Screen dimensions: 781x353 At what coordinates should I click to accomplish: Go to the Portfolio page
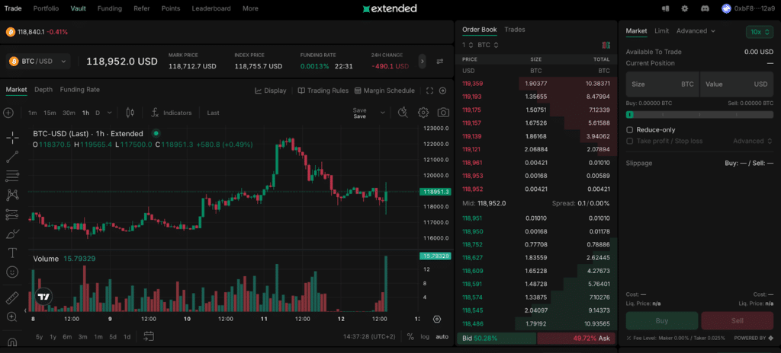46,8
